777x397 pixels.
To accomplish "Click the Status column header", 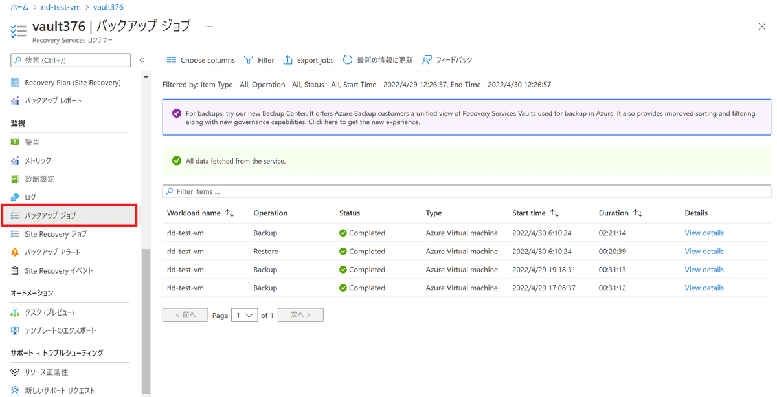I will (350, 213).
